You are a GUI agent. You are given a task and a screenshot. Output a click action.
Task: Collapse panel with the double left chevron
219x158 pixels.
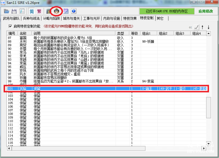190,27
